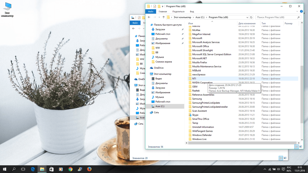Open Firefox from the taskbar

click(89, 169)
